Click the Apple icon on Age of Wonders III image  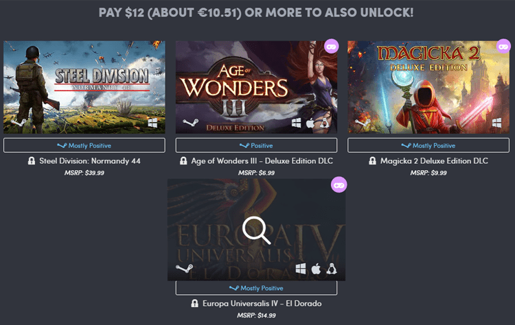pyautogui.click(x=310, y=123)
